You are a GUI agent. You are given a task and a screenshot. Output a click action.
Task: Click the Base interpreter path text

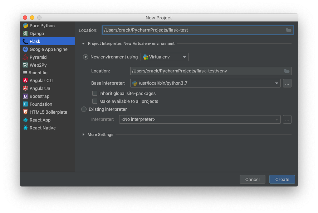tap(163, 83)
